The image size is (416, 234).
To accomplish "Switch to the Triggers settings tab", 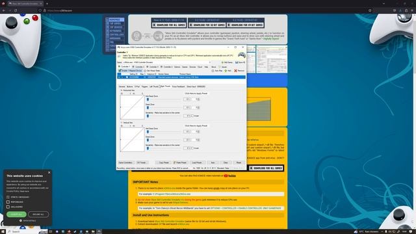I will pos(144,86).
